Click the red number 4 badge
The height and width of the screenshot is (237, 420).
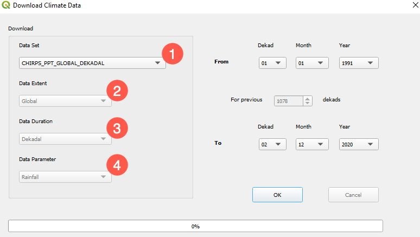click(x=117, y=165)
